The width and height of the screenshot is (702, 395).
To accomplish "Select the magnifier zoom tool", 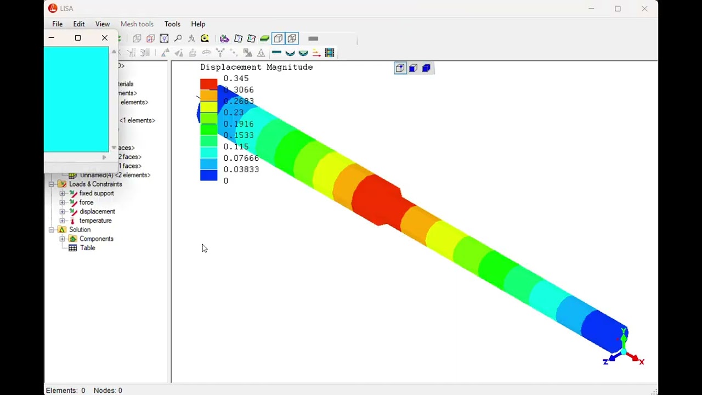I will click(x=178, y=38).
